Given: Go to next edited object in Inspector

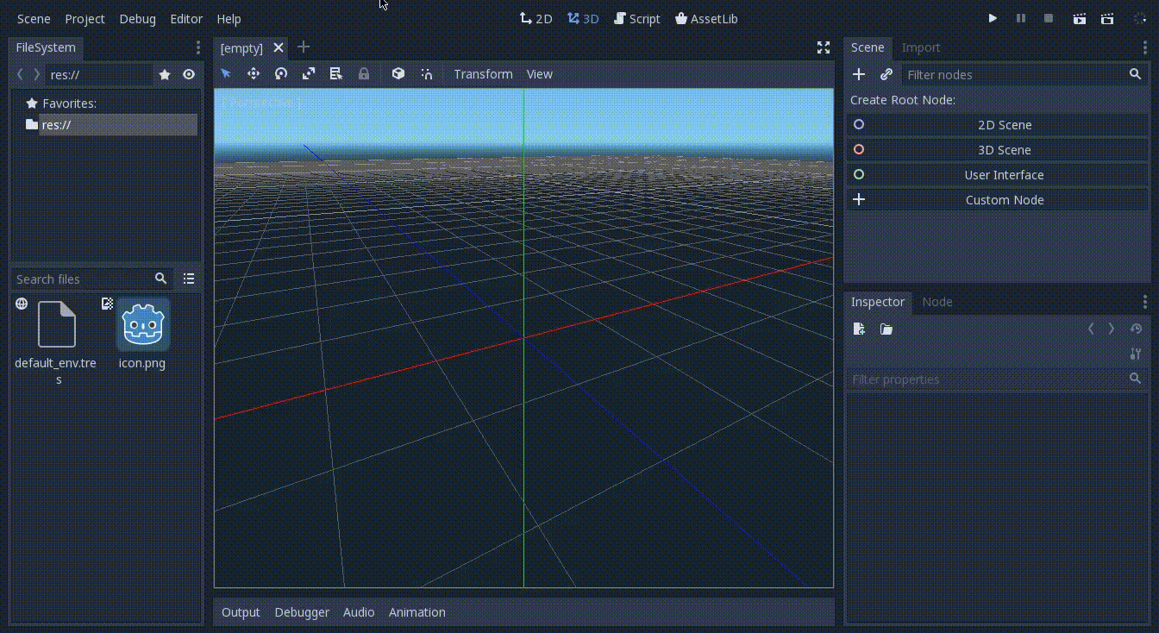Looking at the screenshot, I should pos(1112,329).
